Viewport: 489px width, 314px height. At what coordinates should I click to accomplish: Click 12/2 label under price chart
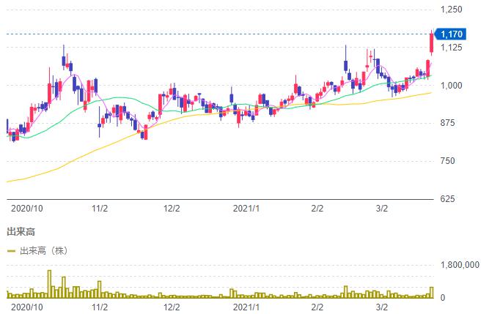pyautogui.click(x=172, y=209)
